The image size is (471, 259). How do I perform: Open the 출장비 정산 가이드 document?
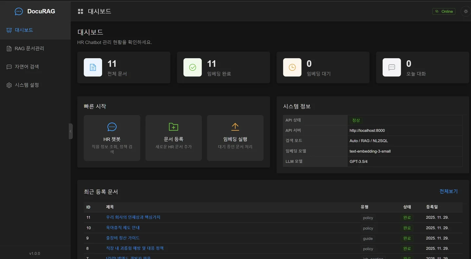tap(123, 238)
